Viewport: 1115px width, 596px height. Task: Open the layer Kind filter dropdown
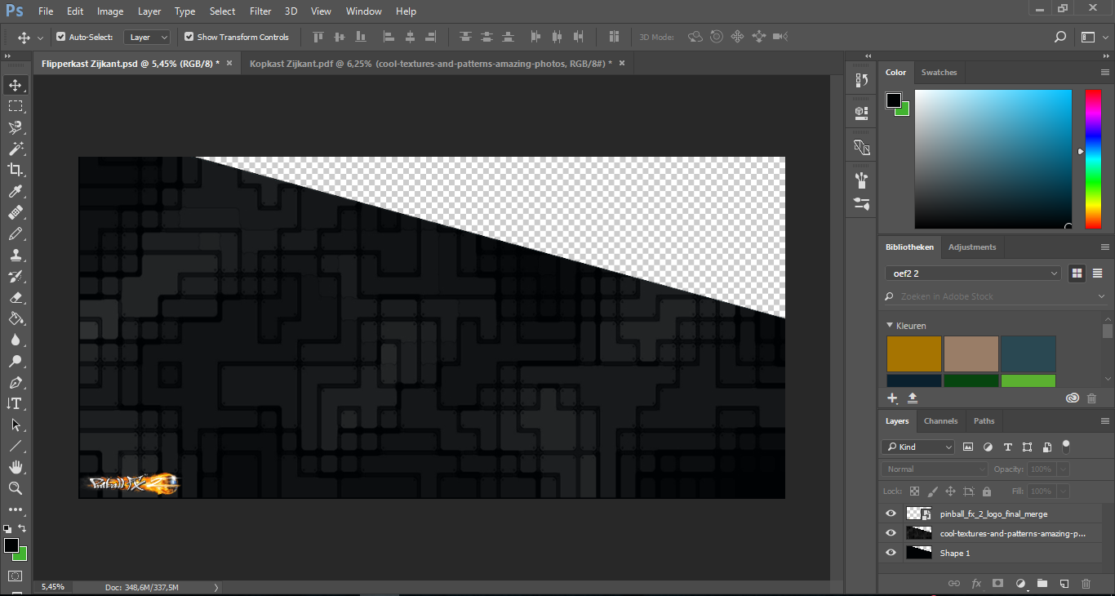coord(918,447)
